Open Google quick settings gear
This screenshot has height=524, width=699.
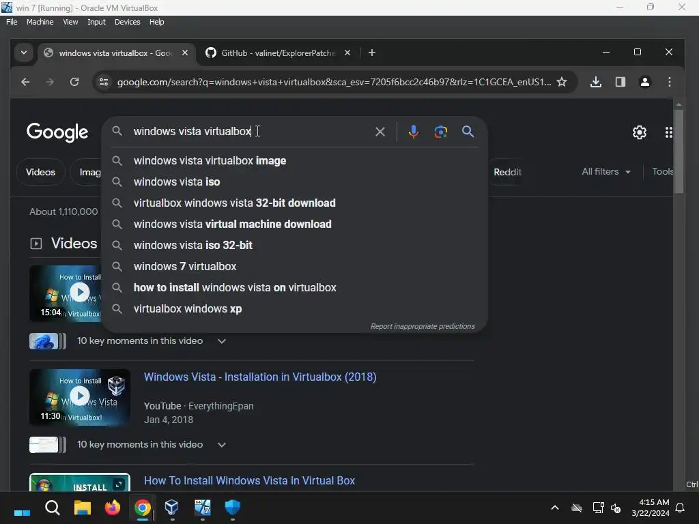tap(639, 132)
